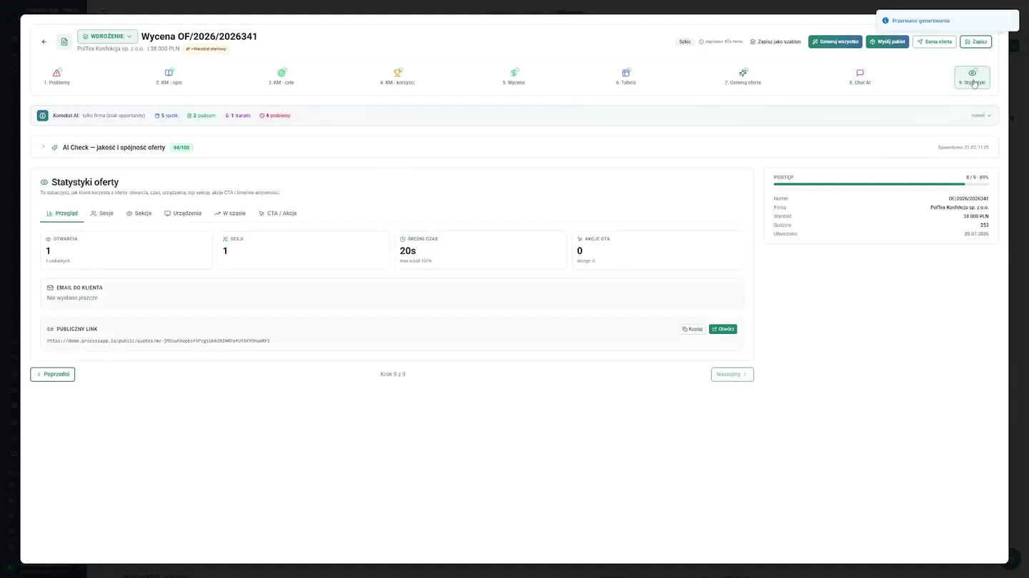
Task: Go back with the left arrow icon
Action: tap(44, 42)
